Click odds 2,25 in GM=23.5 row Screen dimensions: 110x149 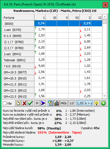85,96
